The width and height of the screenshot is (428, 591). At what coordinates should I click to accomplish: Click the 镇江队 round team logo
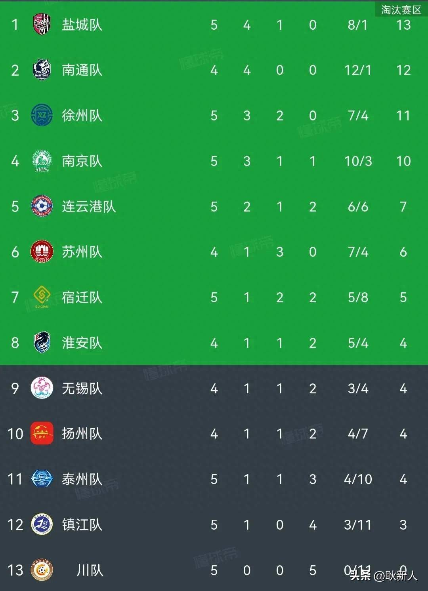pyautogui.click(x=42, y=524)
